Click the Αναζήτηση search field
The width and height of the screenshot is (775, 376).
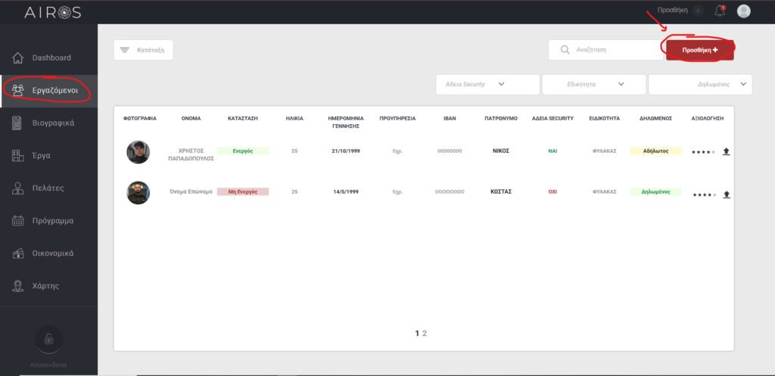(613, 50)
